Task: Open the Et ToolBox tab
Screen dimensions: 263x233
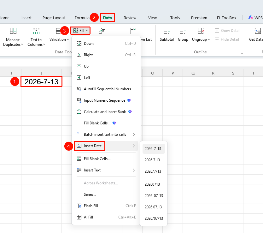Action: [226, 18]
